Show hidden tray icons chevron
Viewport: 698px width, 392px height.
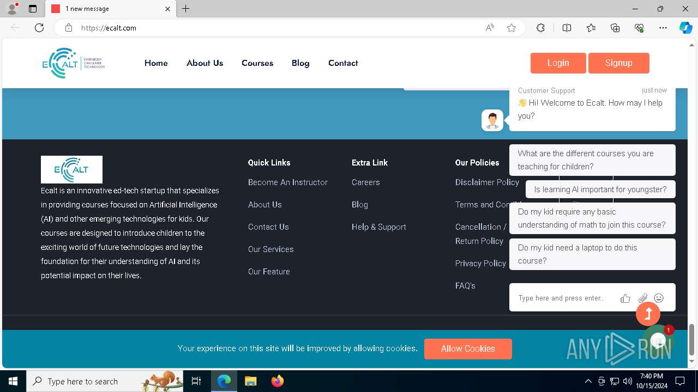(588, 381)
